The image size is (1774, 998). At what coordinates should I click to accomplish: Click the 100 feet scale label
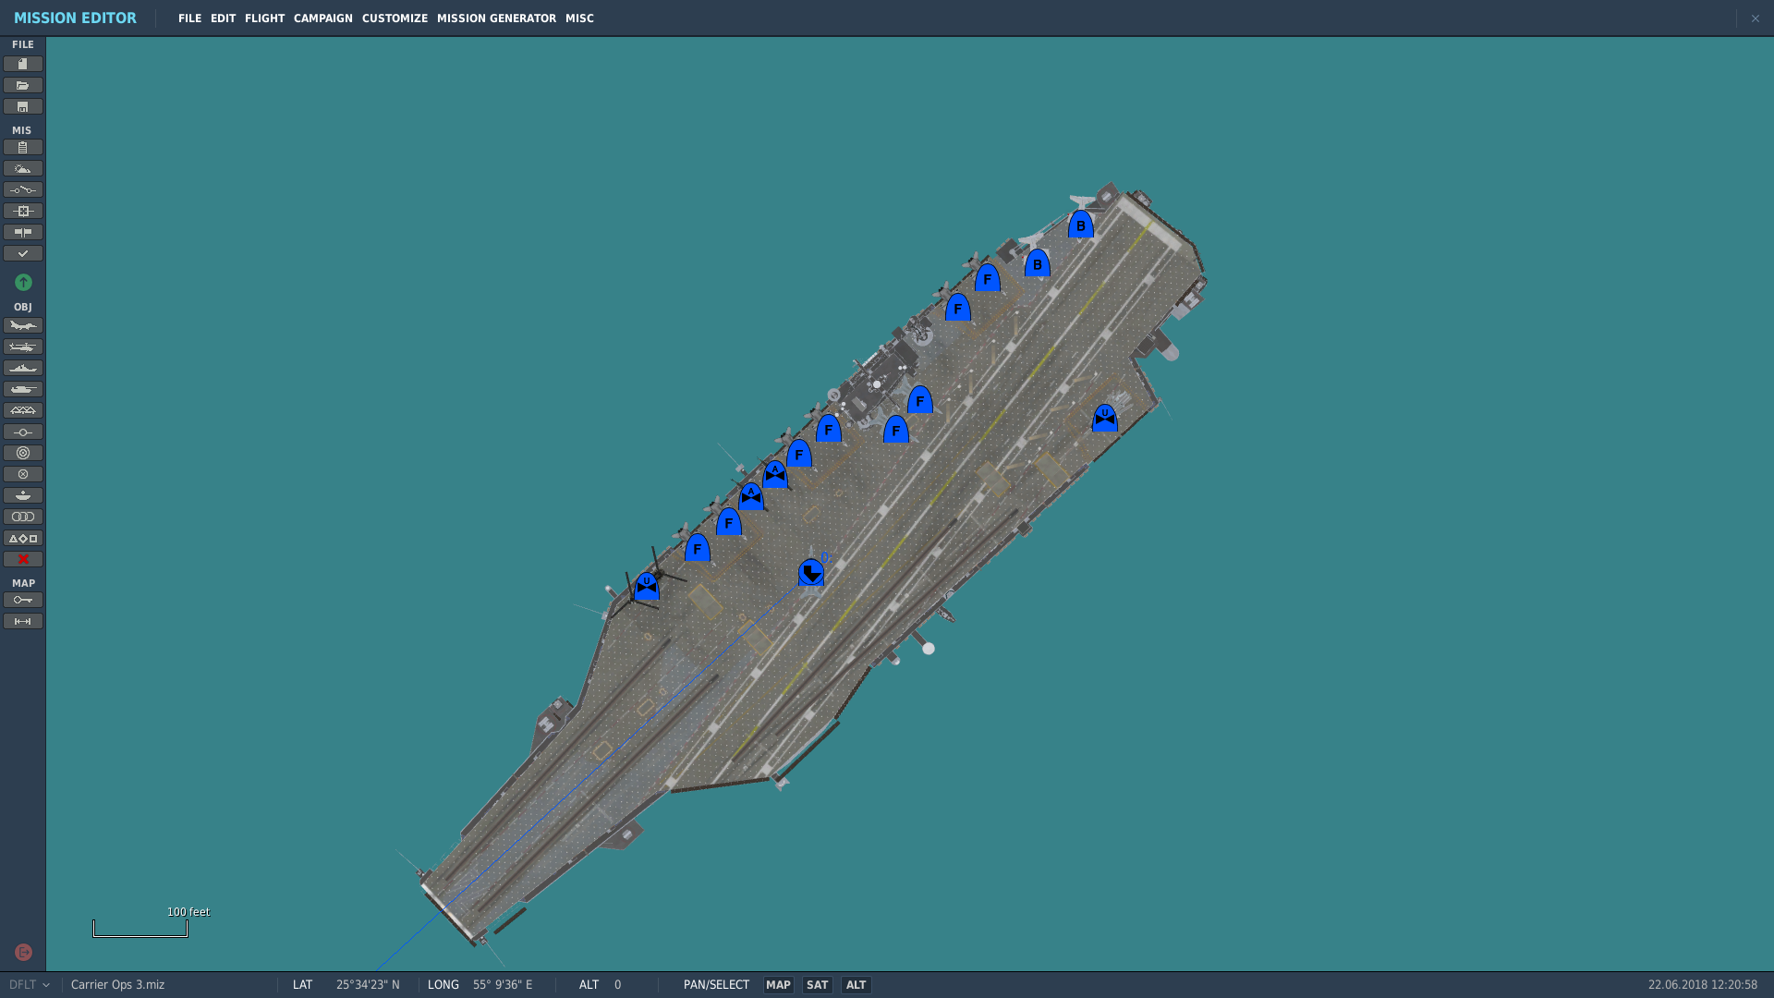click(188, 912)
